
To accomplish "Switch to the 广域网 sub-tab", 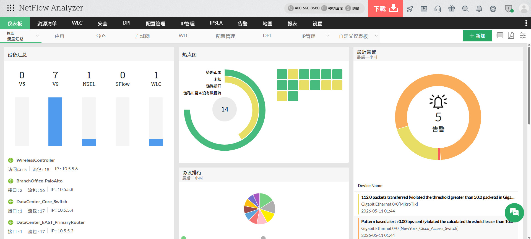I will click(x=142, y=36).
